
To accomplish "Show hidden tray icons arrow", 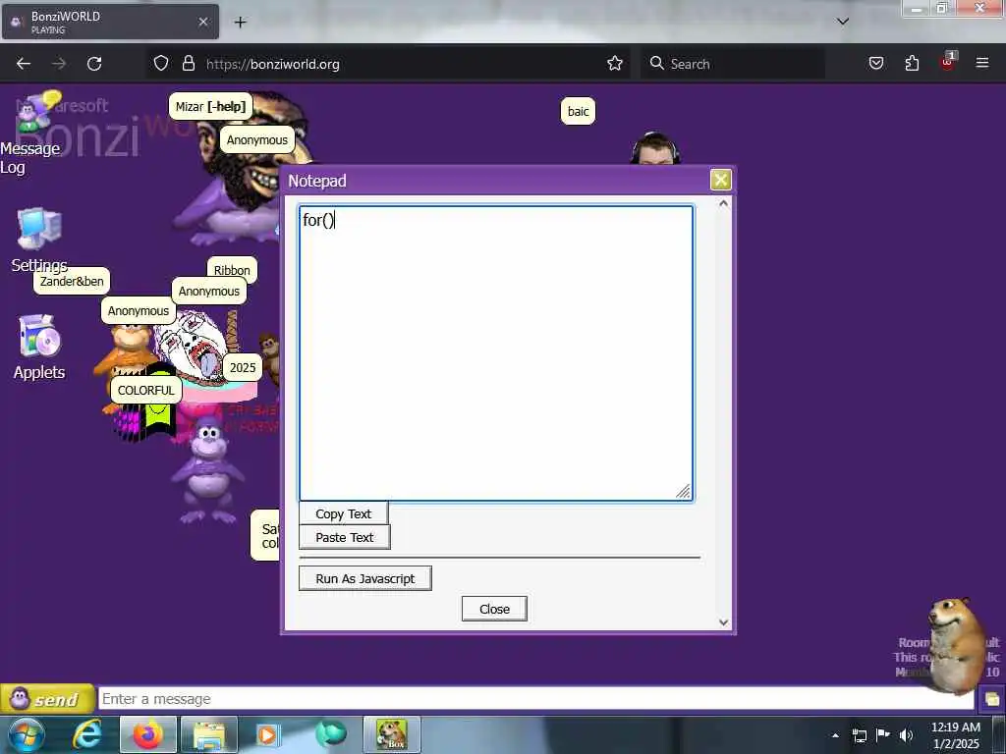I will (835, 735).
